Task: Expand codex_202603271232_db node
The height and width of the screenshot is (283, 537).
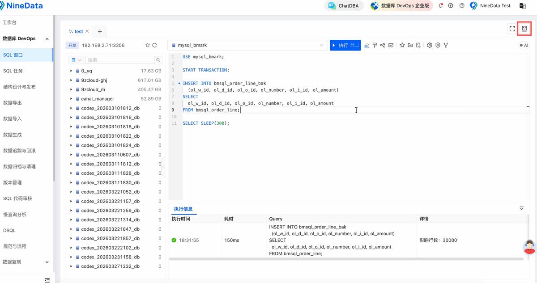Action: point(71,266)
